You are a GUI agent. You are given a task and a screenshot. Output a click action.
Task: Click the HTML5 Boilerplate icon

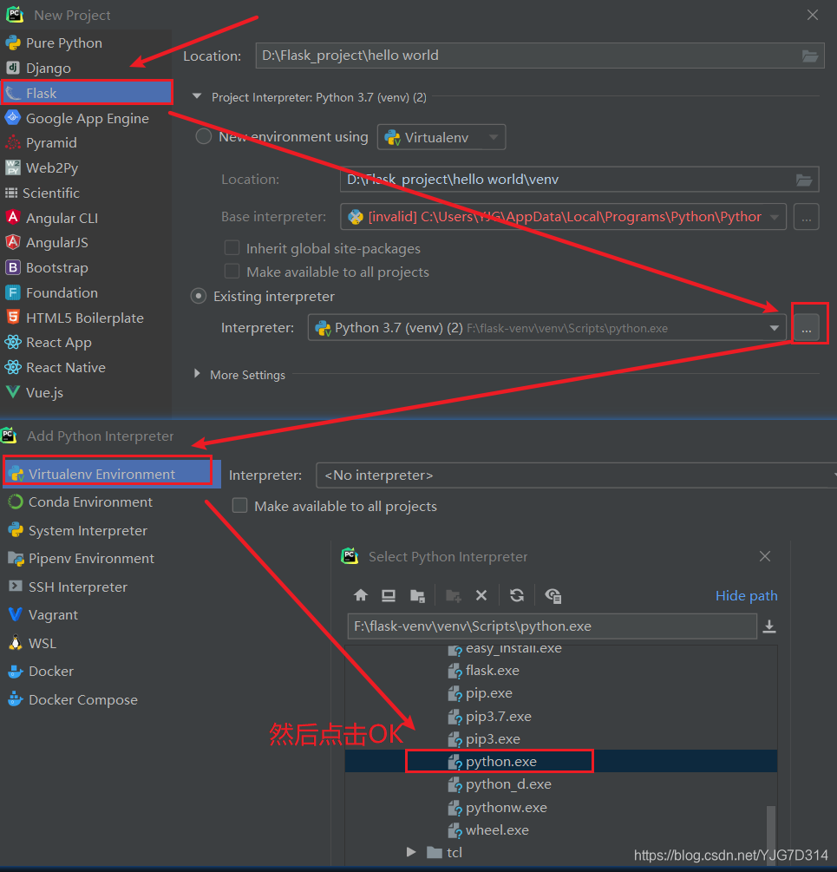click(x=13, y=318)
